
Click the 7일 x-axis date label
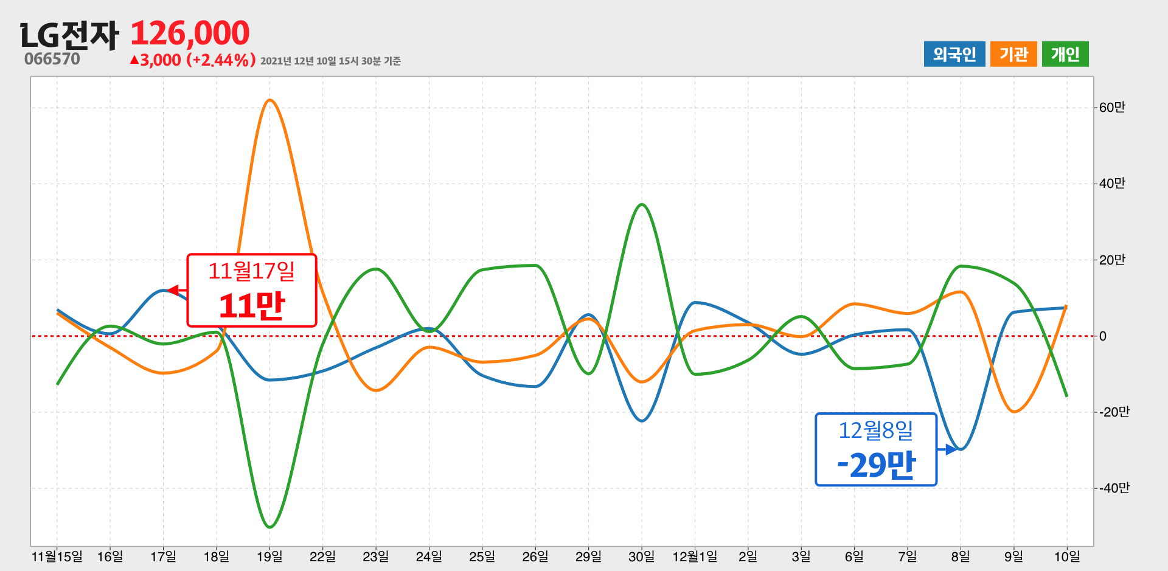click(x=907, y=556)
